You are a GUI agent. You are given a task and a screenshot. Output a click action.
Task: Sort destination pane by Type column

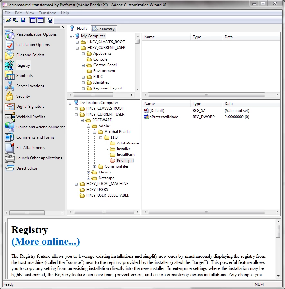click(x=207, y=104)
